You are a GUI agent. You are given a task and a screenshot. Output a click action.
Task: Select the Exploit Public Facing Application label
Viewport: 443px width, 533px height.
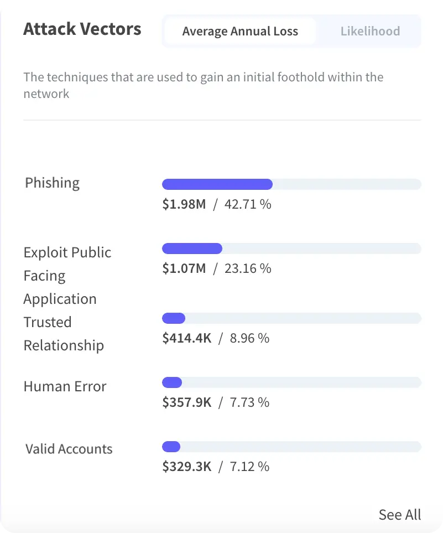67,275
